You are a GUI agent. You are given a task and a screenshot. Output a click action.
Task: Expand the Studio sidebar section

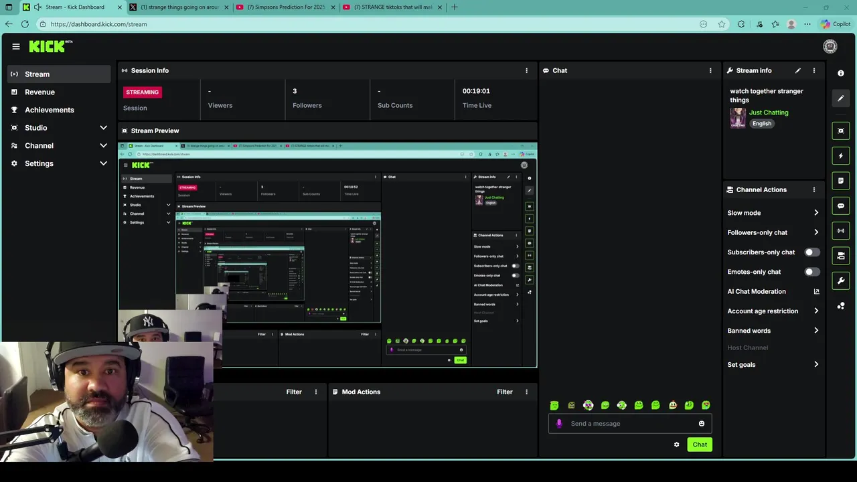(103, 128)
